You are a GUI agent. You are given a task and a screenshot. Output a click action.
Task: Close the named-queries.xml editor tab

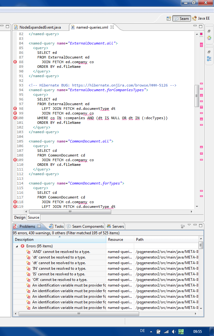pyautogui.click(x=112, y=27)
